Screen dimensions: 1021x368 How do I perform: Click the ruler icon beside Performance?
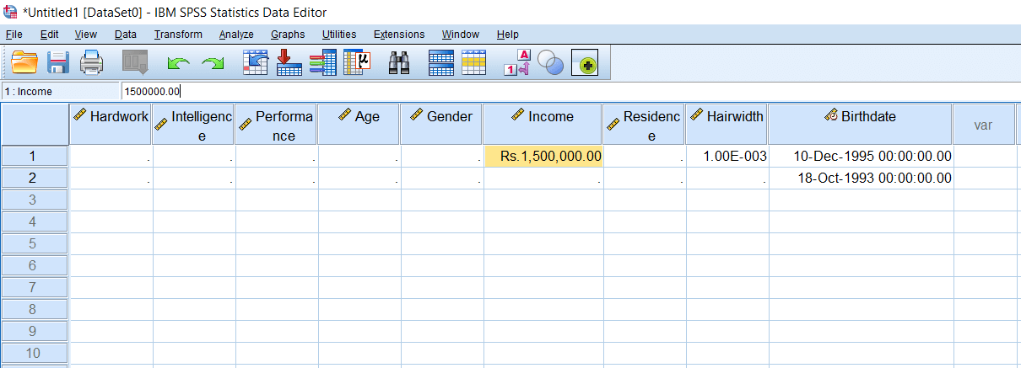pos(246,125)
